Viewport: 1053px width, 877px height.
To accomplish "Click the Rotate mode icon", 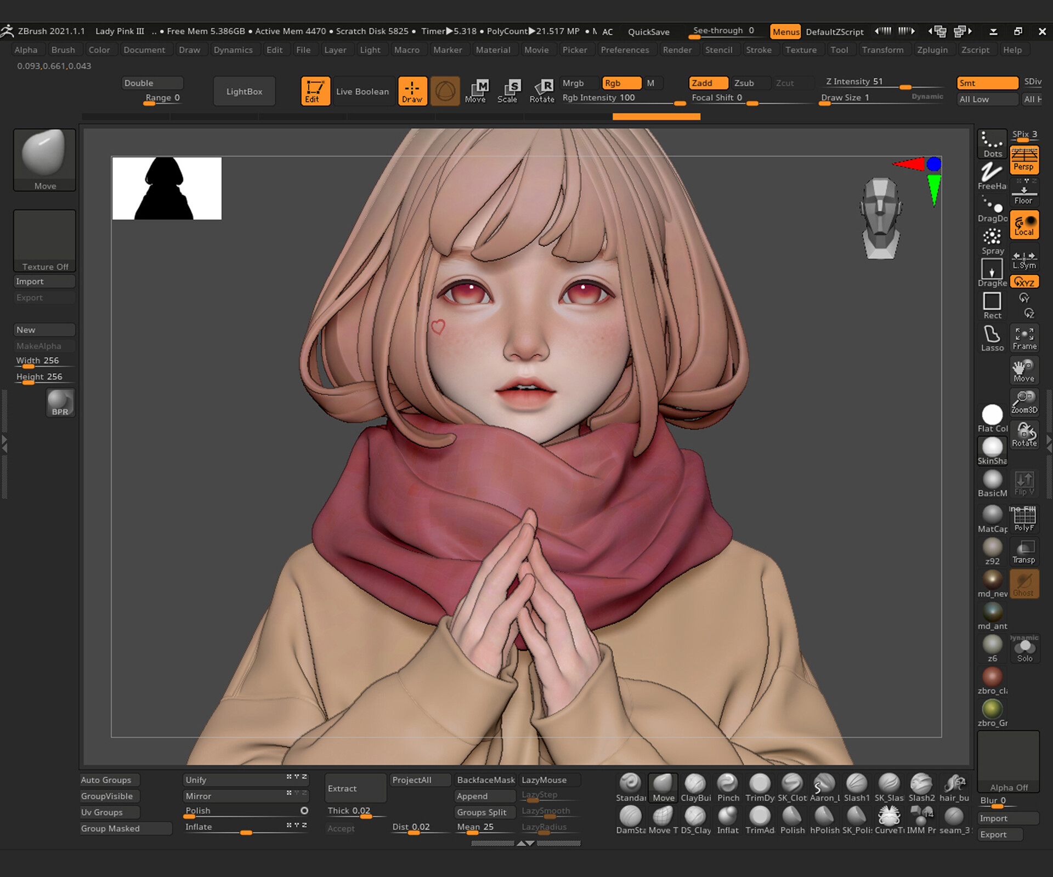I will click(x=542, y=91).
